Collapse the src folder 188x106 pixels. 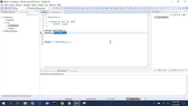pos(4,23)
